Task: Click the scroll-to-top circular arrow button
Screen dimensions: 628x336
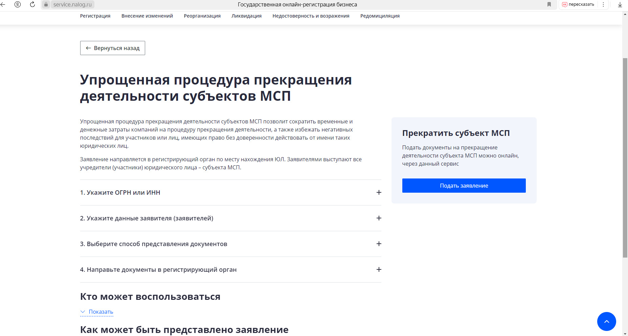Action: pos(607,321)
